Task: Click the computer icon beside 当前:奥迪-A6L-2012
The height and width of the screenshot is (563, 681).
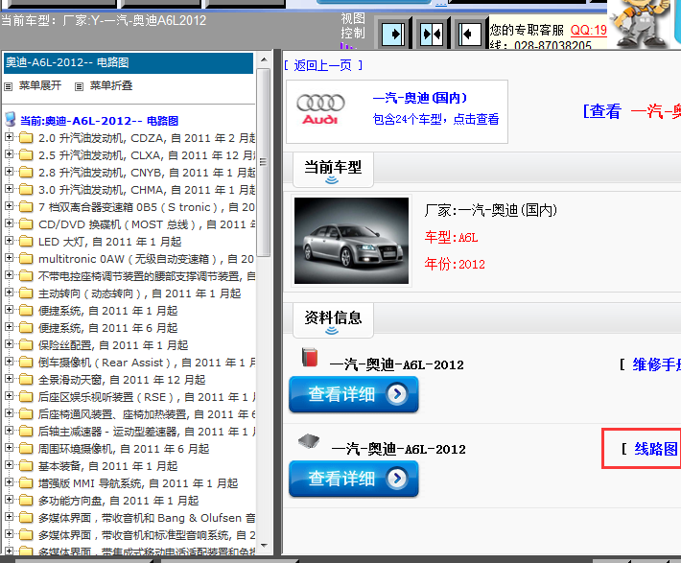Action: tap(11, 119)
